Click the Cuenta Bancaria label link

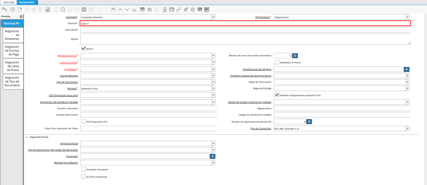[69, 76]
